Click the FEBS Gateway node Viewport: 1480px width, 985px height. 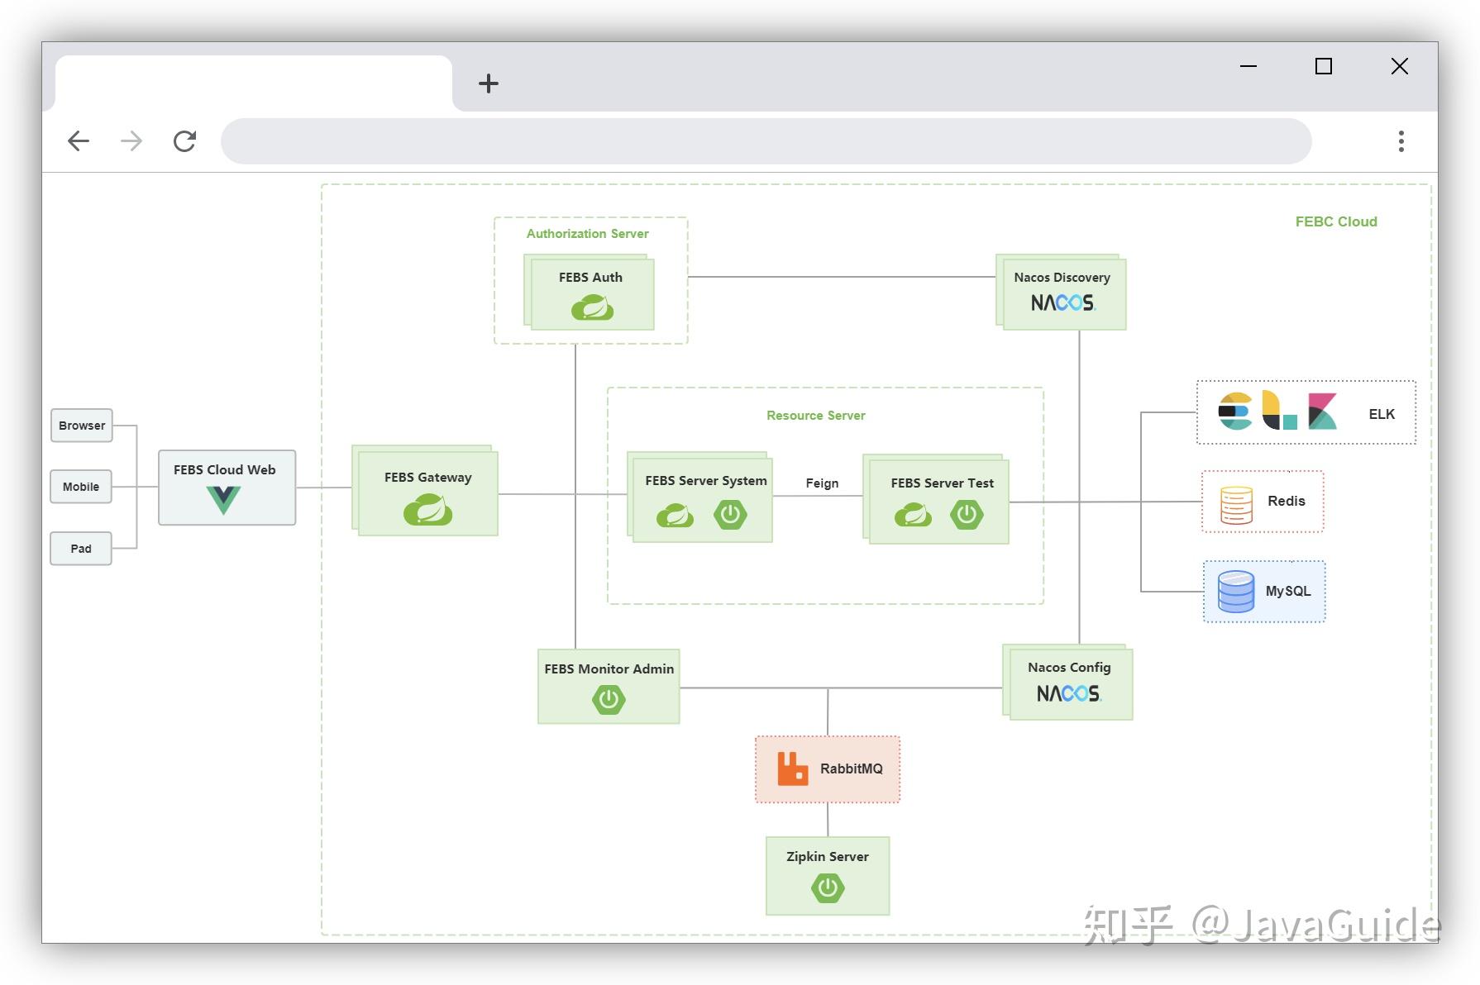point(426,492)
